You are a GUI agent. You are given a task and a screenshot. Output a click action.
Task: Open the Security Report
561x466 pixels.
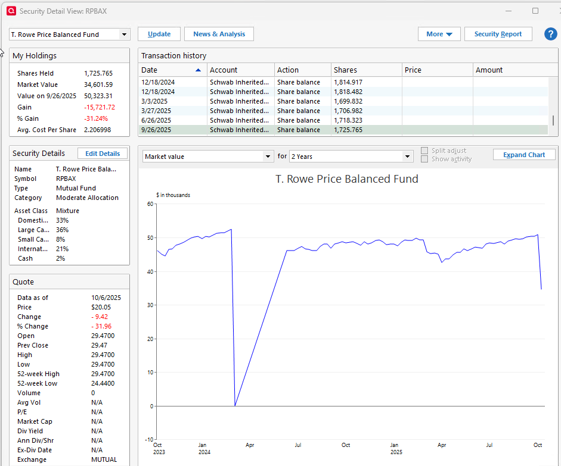[x=498, y=34]
